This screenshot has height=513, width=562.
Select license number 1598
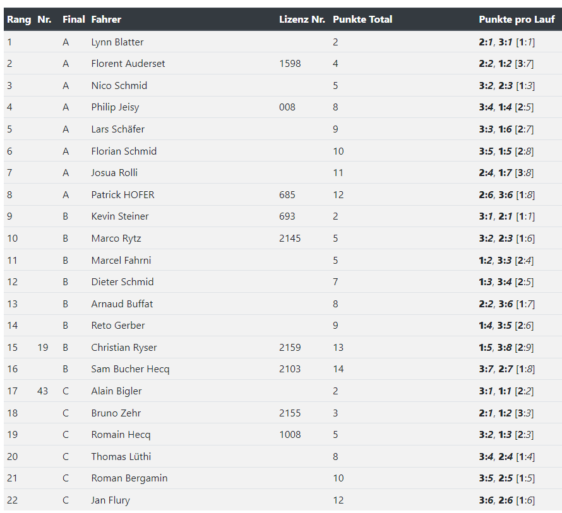(x=290, y=64)
